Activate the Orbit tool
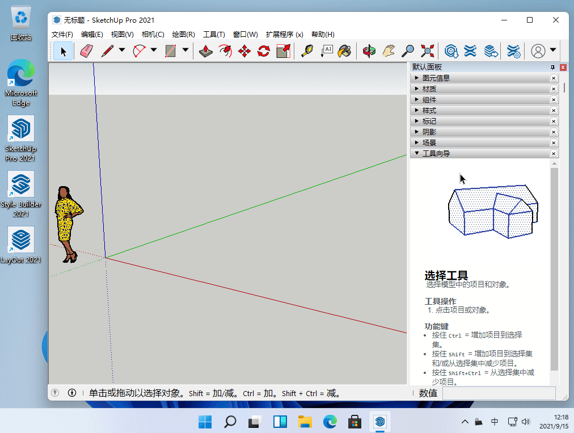574x433 pixels. [369, 51]
